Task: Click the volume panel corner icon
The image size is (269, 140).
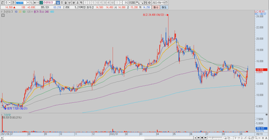Action: [266, 114]
